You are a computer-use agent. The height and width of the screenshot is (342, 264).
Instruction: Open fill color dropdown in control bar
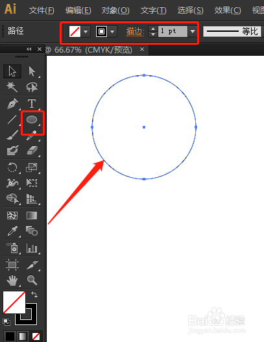tap(86, 32)
